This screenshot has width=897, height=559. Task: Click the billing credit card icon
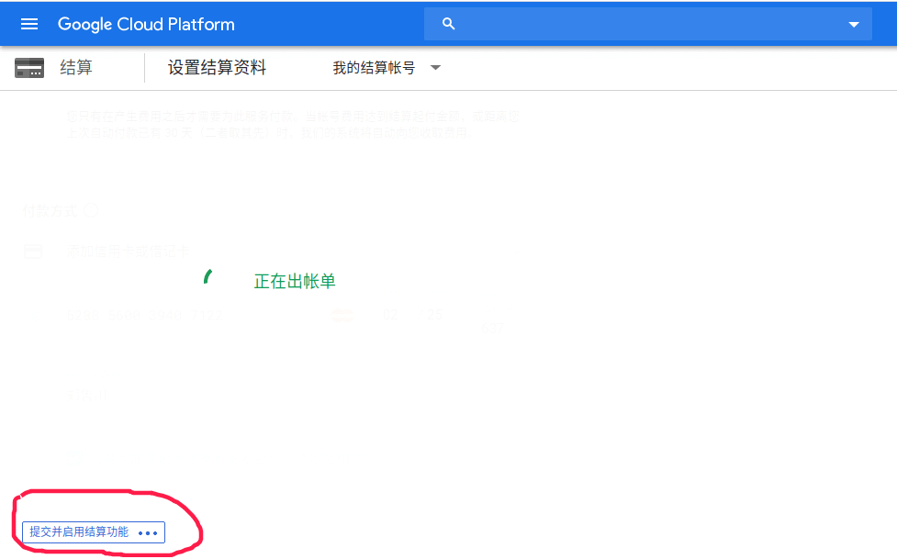(29, 68)
